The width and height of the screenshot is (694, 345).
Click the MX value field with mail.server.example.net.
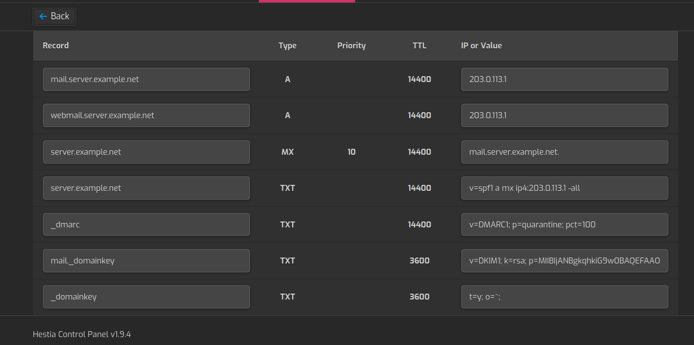point(564,152)
